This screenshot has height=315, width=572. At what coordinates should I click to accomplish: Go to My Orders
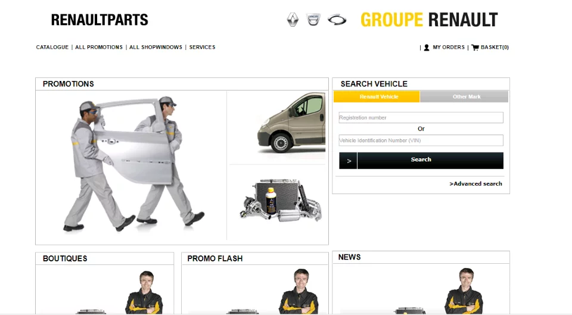click(449, 48)
